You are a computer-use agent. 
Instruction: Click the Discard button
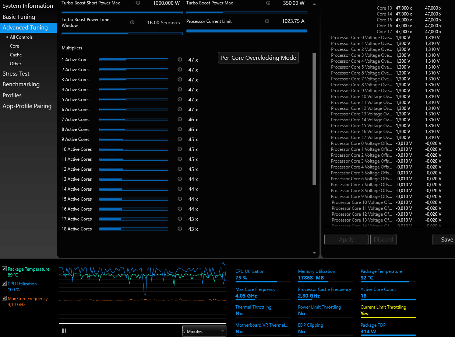[x=383, y=239]
